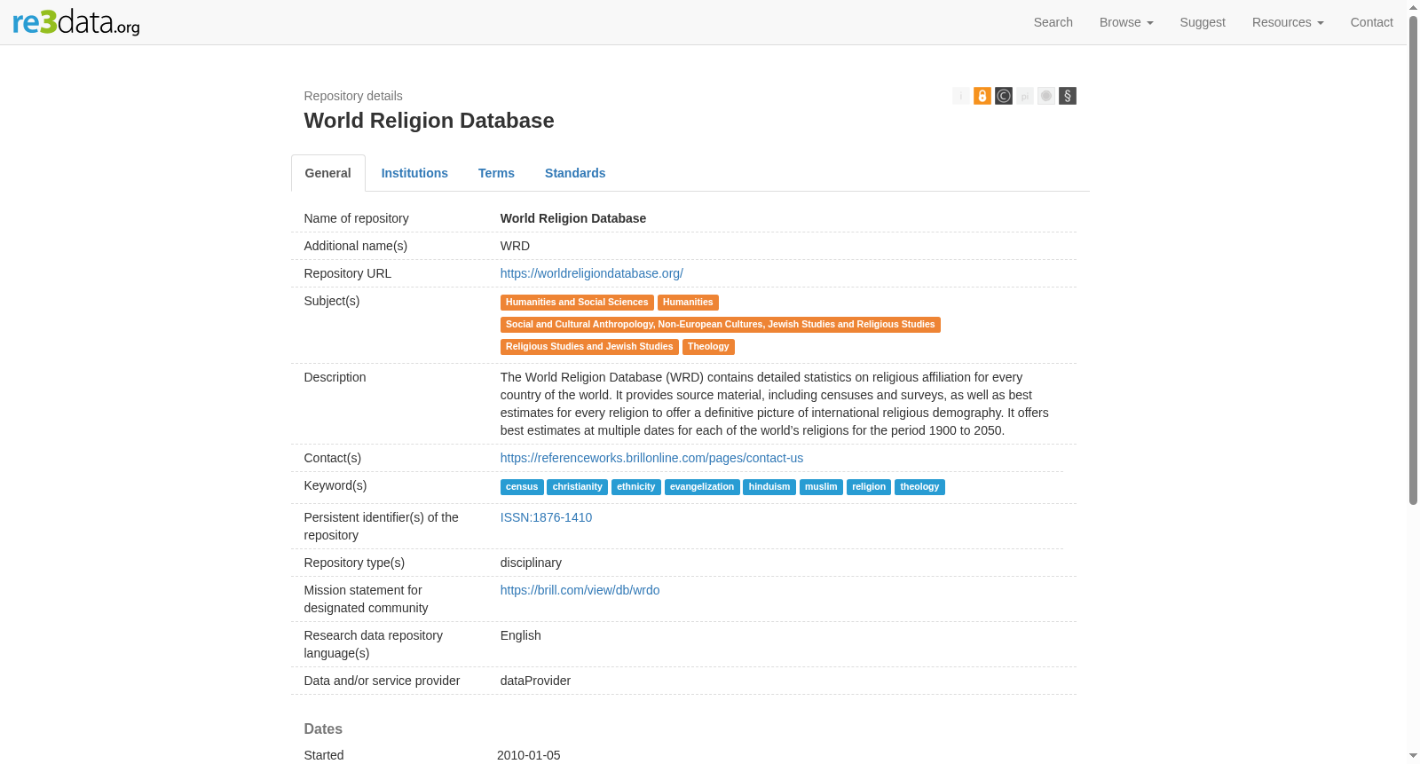Screen dimensions: 1420x764
Task: Open the Resources dropdown menu
Action: (1288, 22)
